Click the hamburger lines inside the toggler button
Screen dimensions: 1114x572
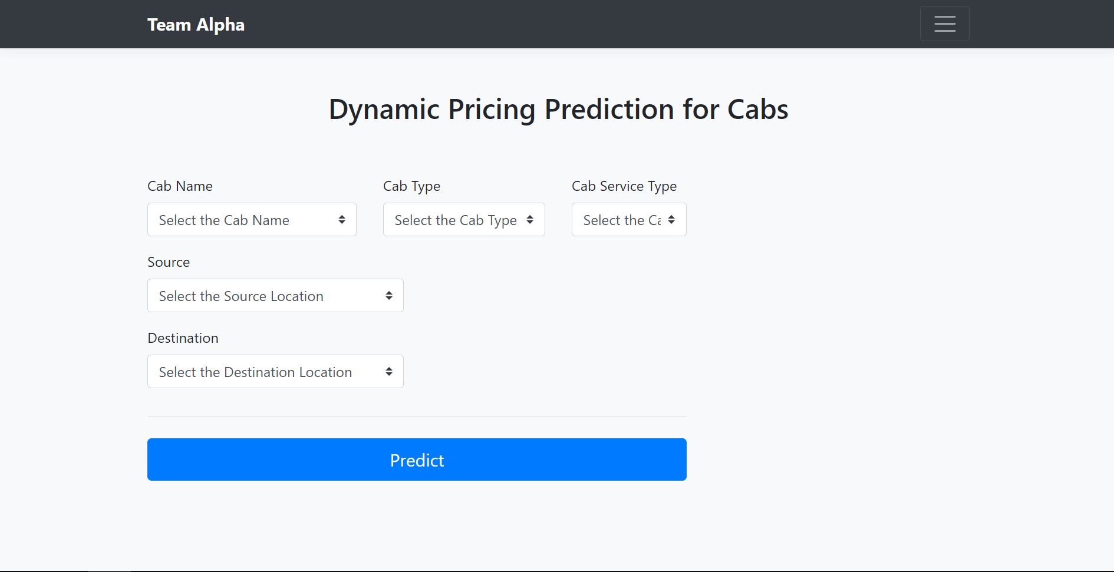point(944,24)
